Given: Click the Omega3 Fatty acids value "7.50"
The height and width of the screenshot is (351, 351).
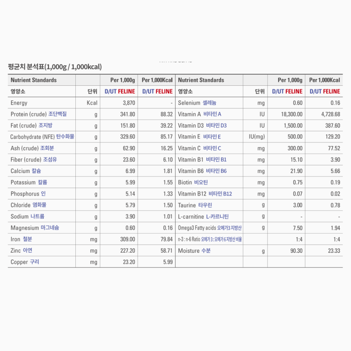Looking at the screenshot, I should [x=298, y=228].
